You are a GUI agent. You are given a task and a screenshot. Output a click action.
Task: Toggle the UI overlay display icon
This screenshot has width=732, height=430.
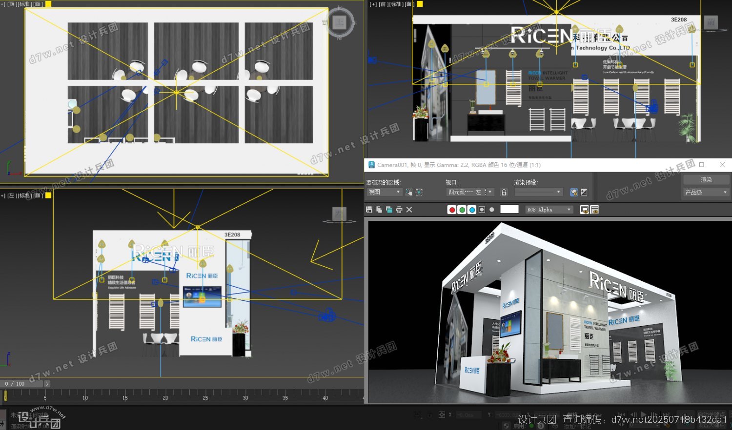pyautogui.click(x=584, y=210)
